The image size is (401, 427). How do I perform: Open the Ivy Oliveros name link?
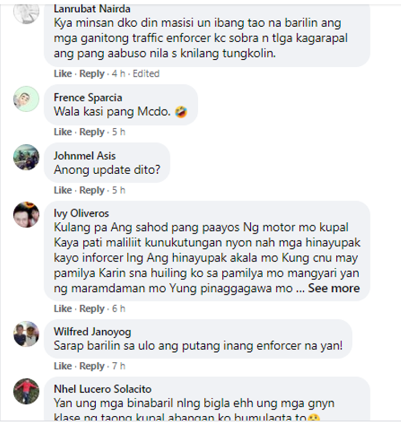coord(81,213)
